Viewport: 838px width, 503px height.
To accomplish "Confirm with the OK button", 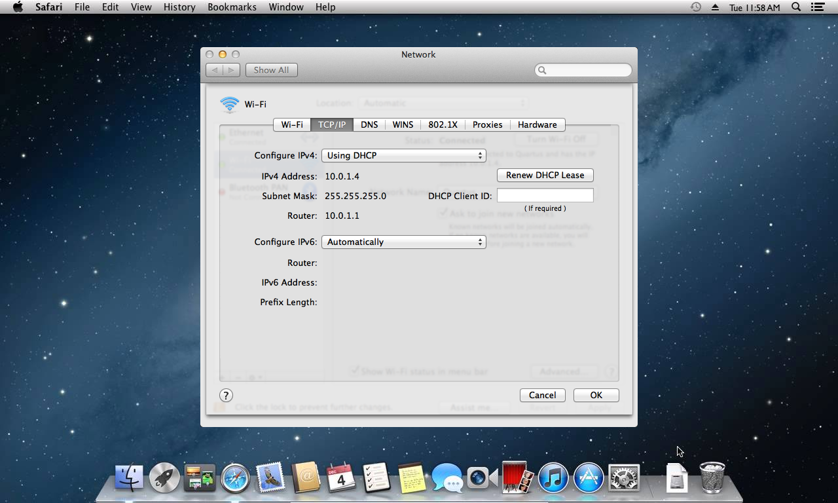I will pos(596,395).
